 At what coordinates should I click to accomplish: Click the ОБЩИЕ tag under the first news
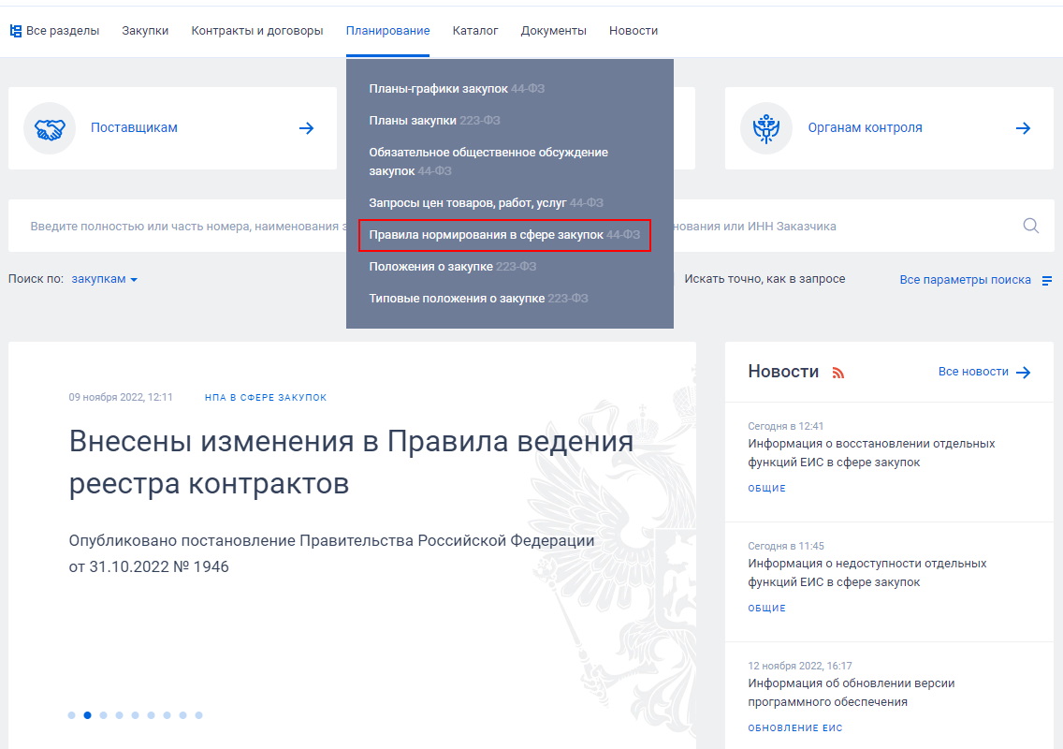coord(766,488)
